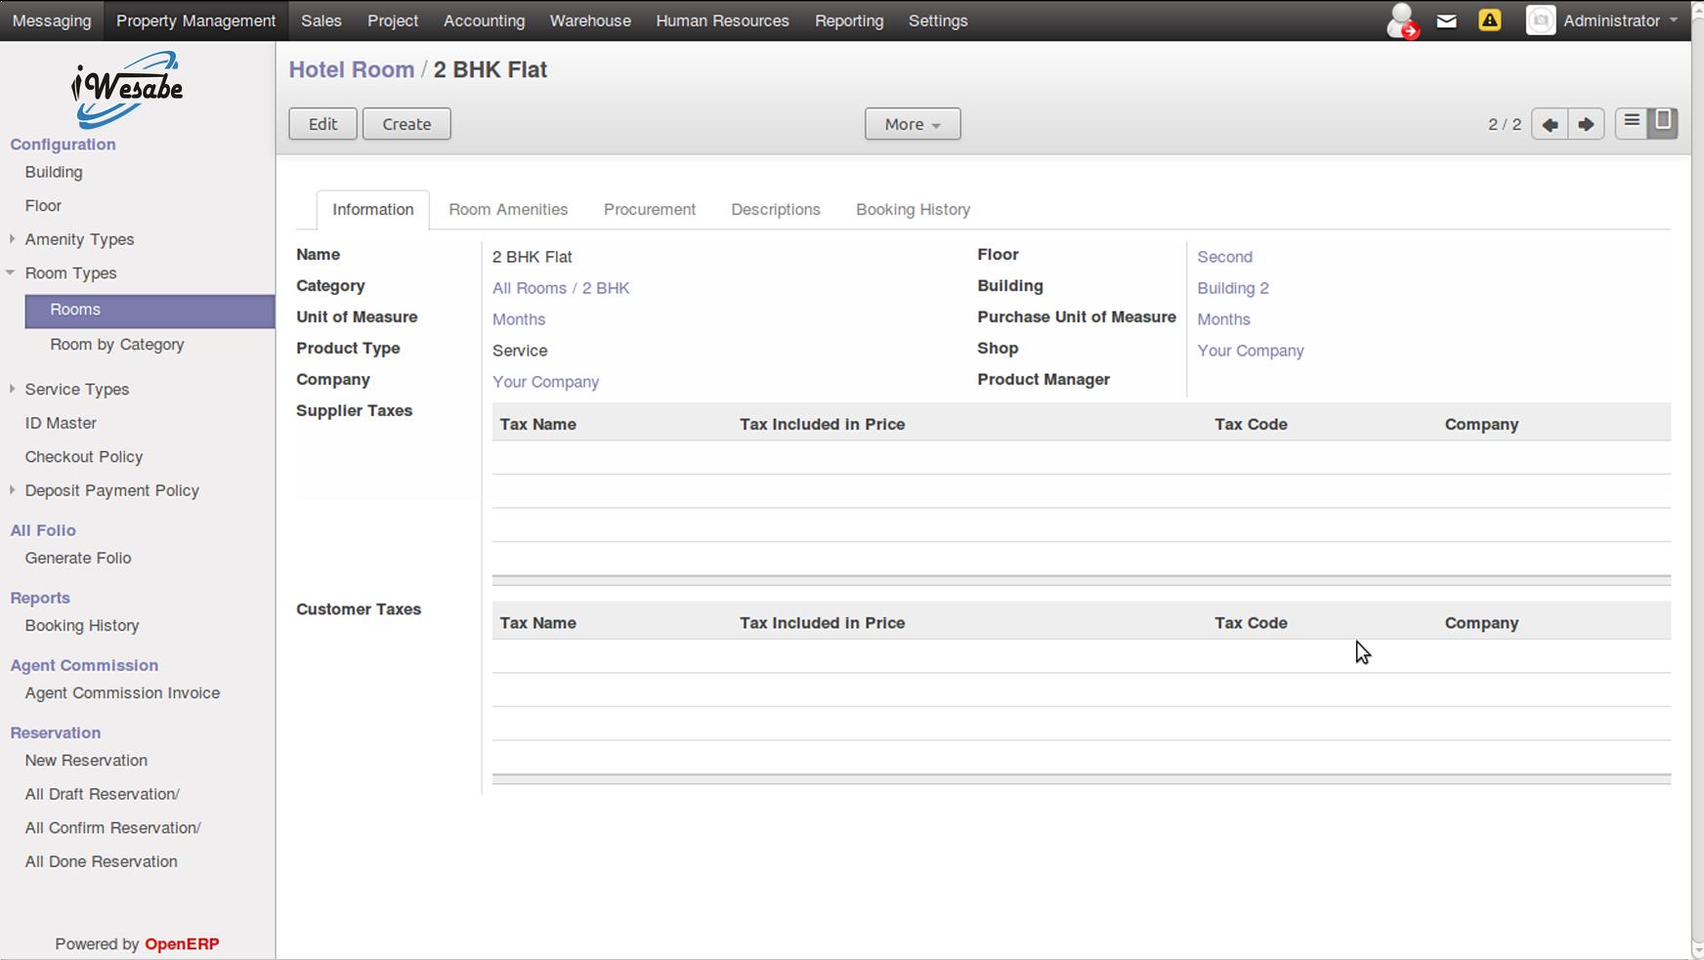Go to next record arrow
Viewport: 1704px width, 960px height.
point(1586,124)
